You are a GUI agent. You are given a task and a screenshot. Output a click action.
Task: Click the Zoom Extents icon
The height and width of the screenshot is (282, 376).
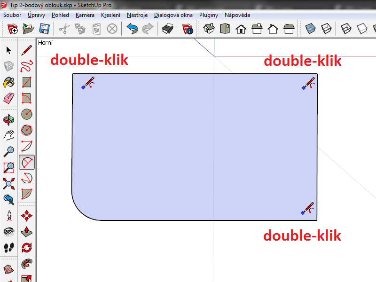(x=9, y=183)
